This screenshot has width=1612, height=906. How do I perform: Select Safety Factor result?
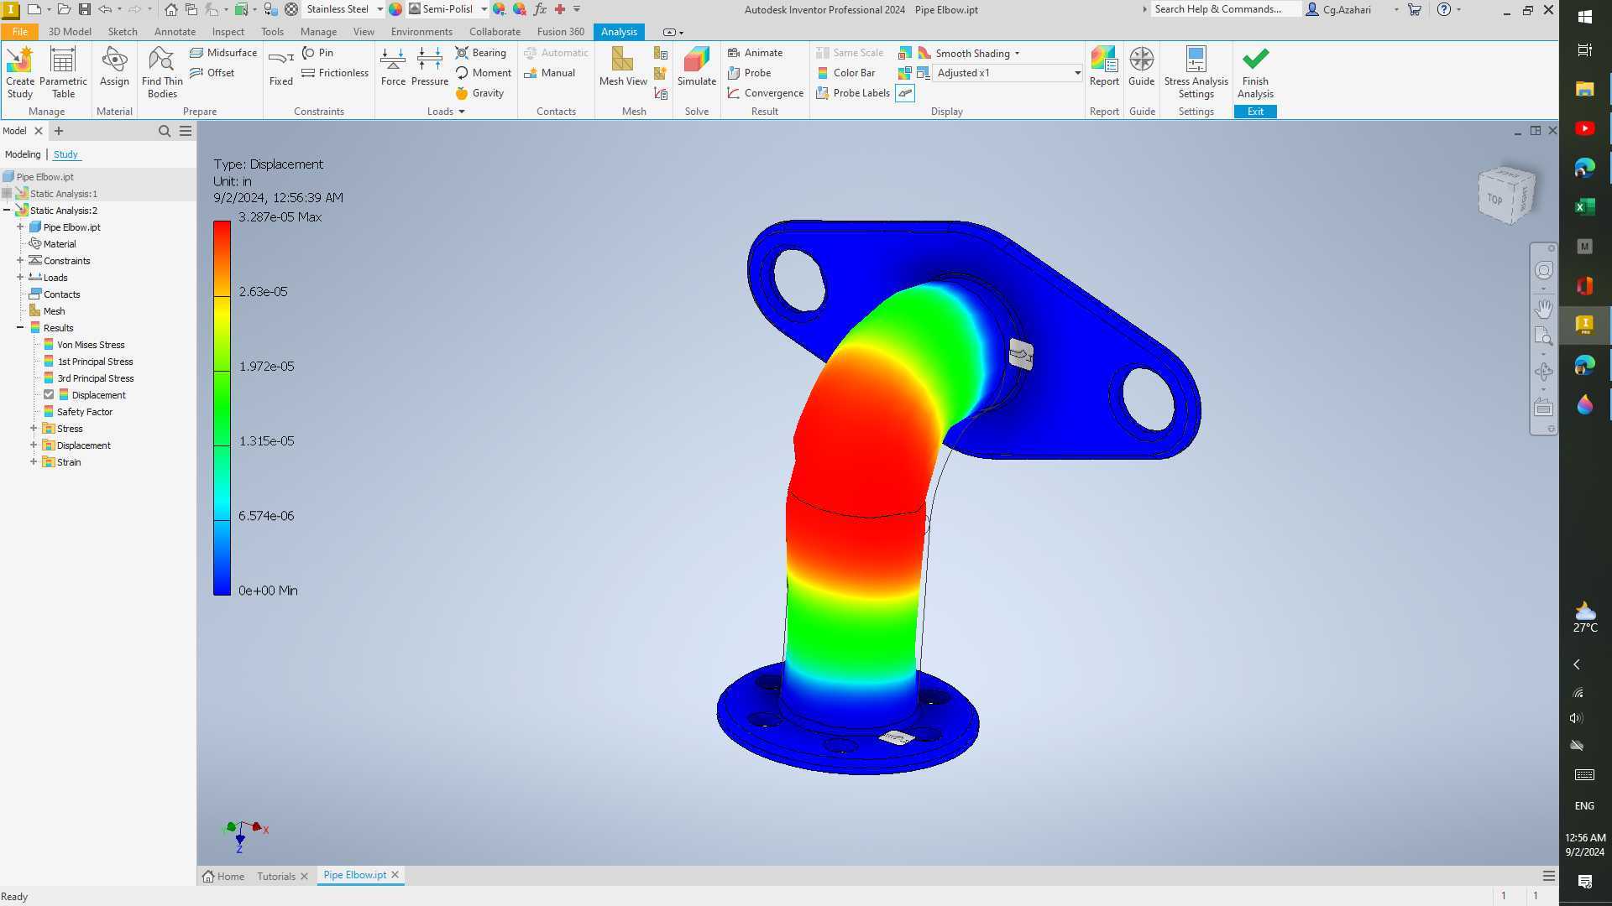pyautogui.click(x=85, y=412)
